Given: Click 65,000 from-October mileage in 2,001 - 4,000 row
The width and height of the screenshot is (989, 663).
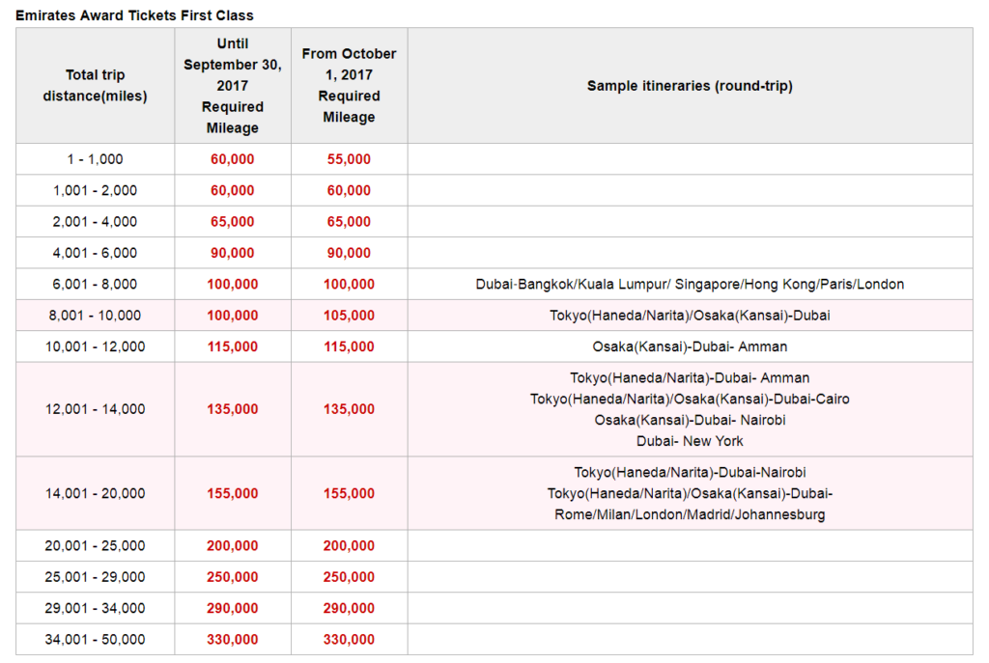Looking at the screenshot, I should click(x=349, y=222).
